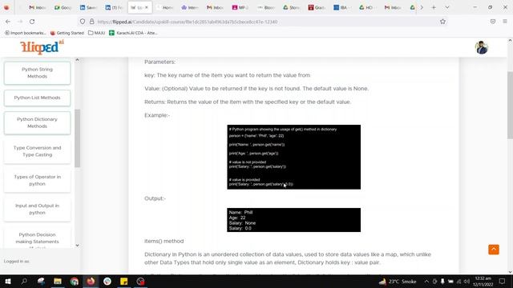List all tabs dropdown
Image resolution: width=513 pixels, height=288 pixels.
[447, 7]
